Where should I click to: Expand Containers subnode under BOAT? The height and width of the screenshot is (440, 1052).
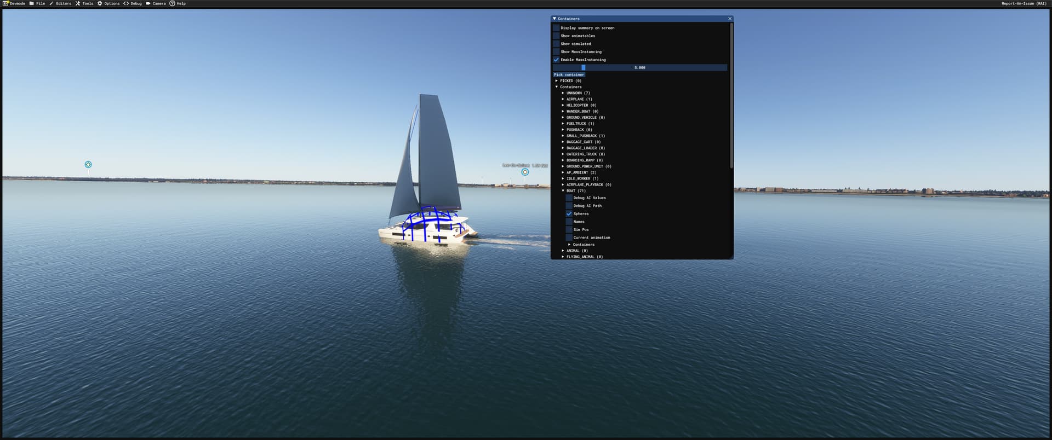[x=569, y=245]
